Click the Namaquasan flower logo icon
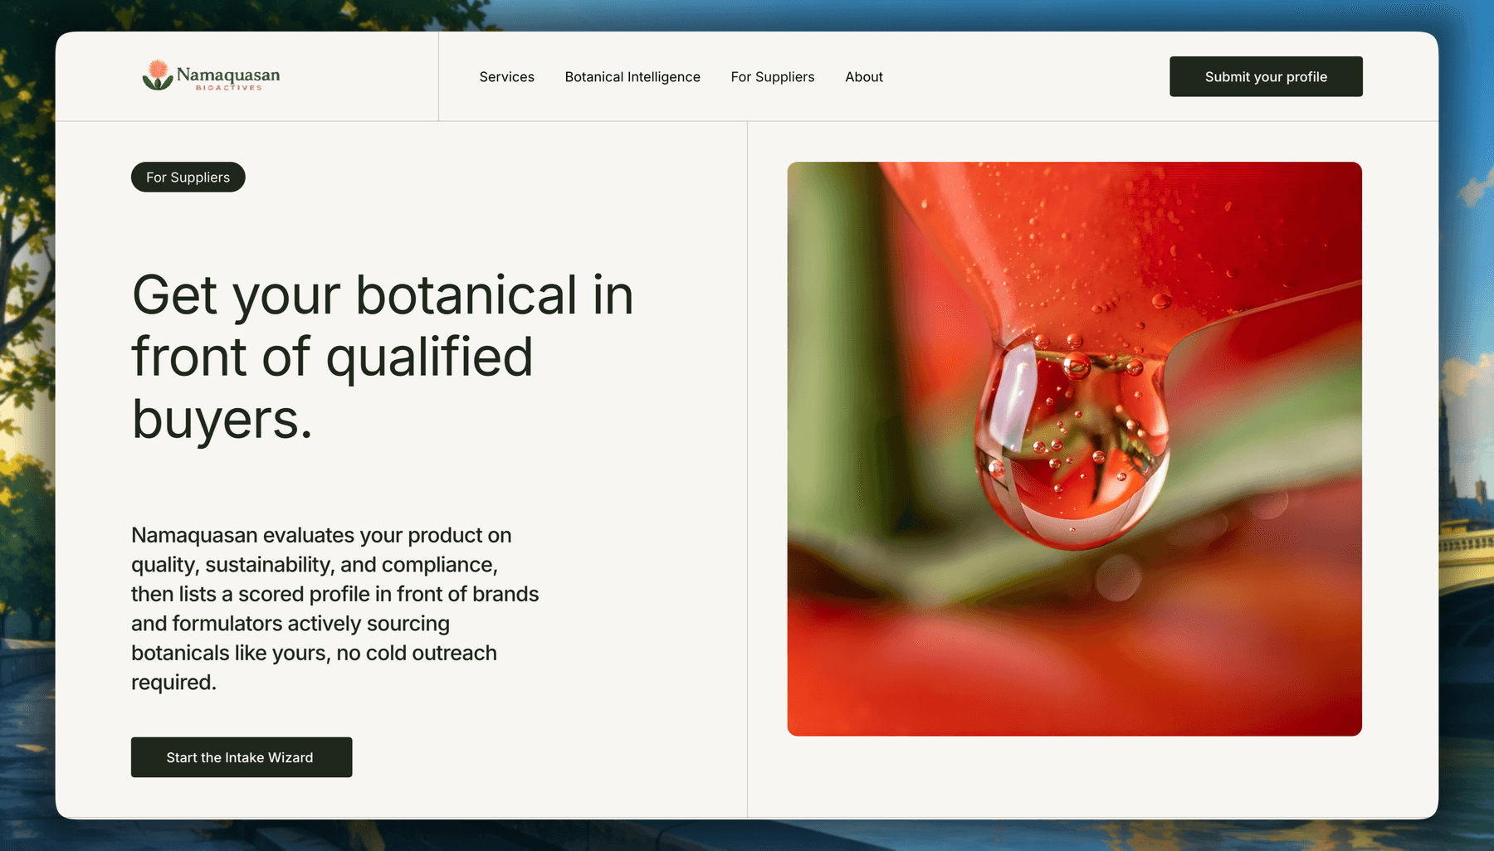The width and height of the screenshot is (1494, 851). pyautogui.click(x=158, y=75)
